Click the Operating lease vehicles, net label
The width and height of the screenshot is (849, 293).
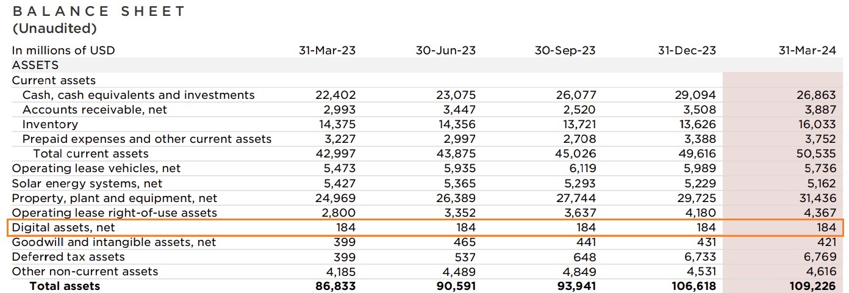tap(96, 168)
